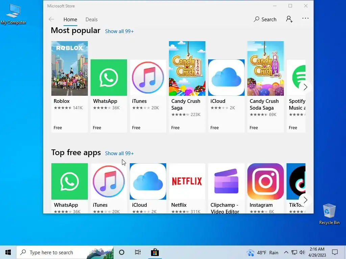
Task: Open the Netflix app icon
Action: 187,181
